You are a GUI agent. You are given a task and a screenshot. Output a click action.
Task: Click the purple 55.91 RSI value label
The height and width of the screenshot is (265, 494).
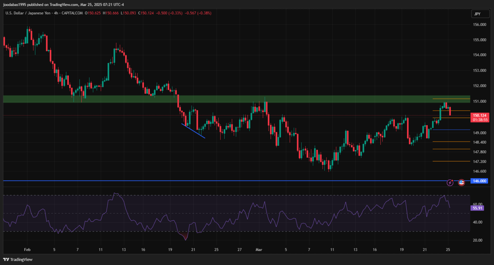(477, 208)
